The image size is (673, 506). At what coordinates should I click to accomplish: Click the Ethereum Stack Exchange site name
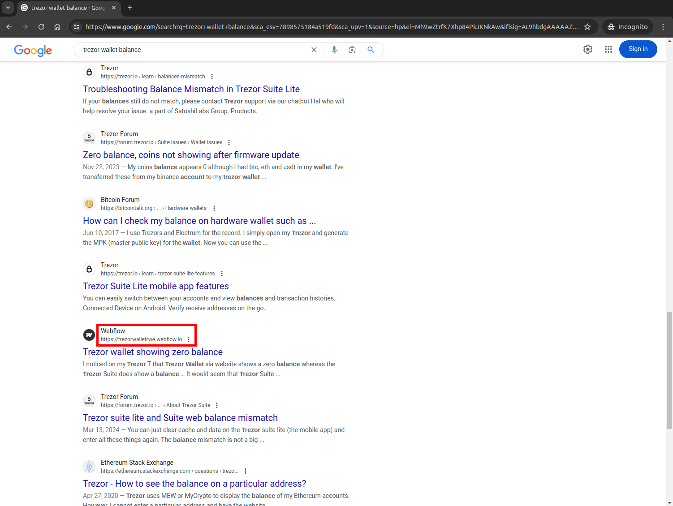pyautogui.click(x=137, y=463)
